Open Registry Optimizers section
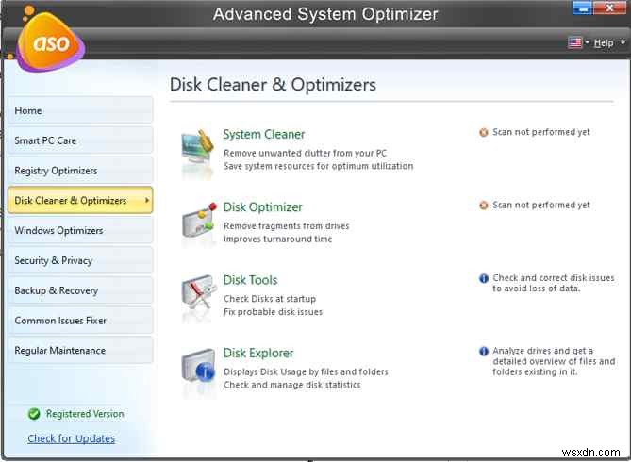631x462 pixels. tap(80, 171)
